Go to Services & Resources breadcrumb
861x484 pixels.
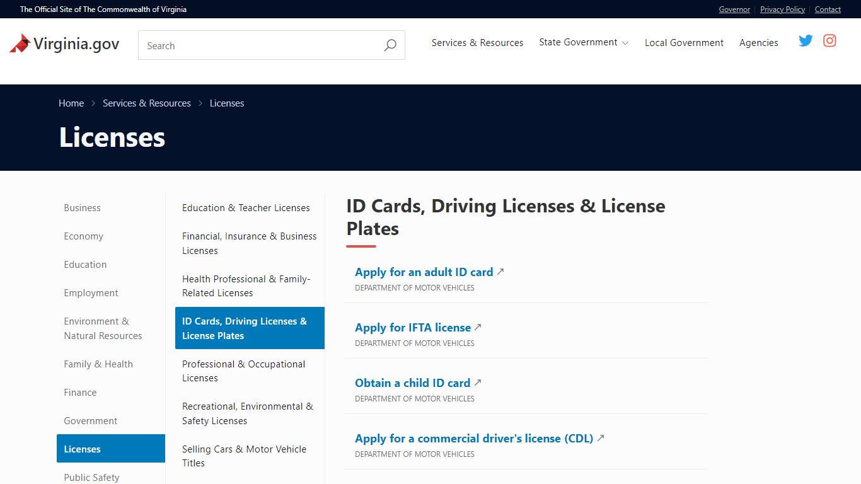147,103
